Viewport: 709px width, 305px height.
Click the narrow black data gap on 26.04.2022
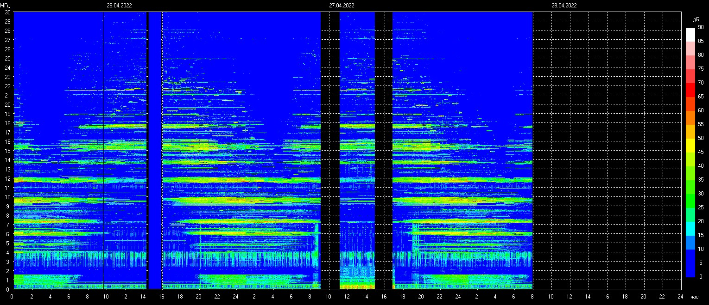click(147, 139)
